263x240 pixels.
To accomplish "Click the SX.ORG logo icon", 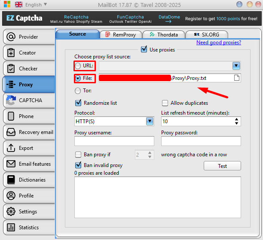I will [x=196, y=34].
